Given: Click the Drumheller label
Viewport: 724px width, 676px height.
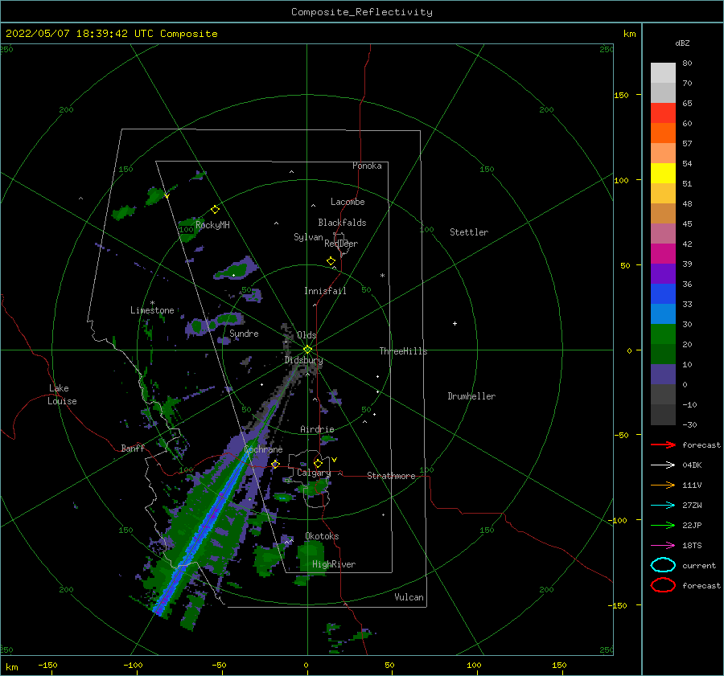Looking at the screenshot, I should pos(471,396).
